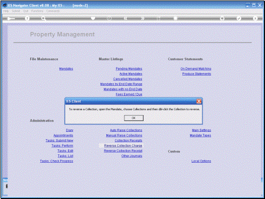Open the Mandate Types link
This screenshot has height=199, width=265.
tap(200, 135)
